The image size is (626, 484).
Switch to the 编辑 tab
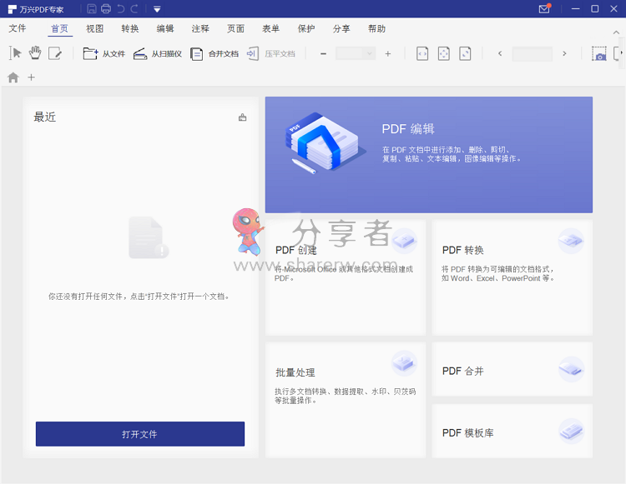(165, 28)
